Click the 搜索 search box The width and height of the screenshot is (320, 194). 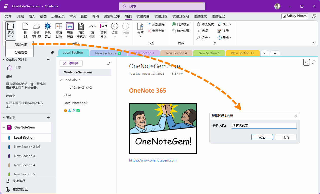click(162, 6)
